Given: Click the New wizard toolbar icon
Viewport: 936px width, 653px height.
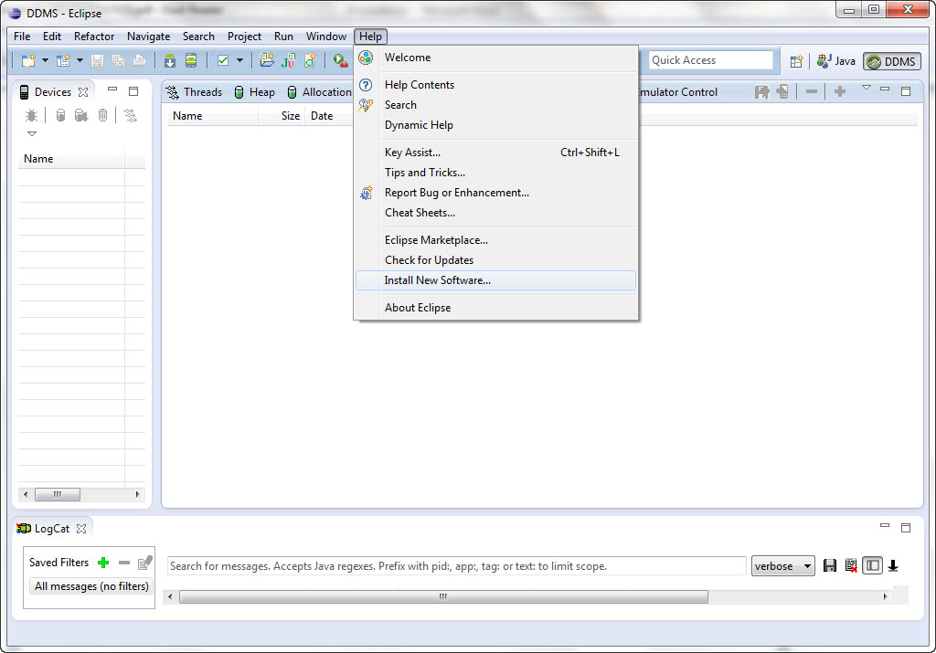Looking at the screenshot, I should [28, 61].
